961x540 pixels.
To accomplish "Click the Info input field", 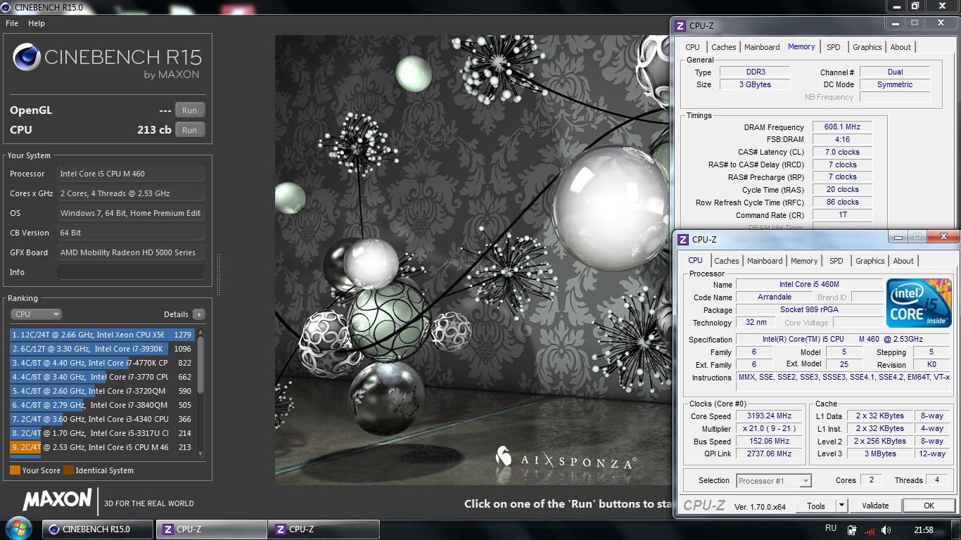I will click(x=131, y=272).
